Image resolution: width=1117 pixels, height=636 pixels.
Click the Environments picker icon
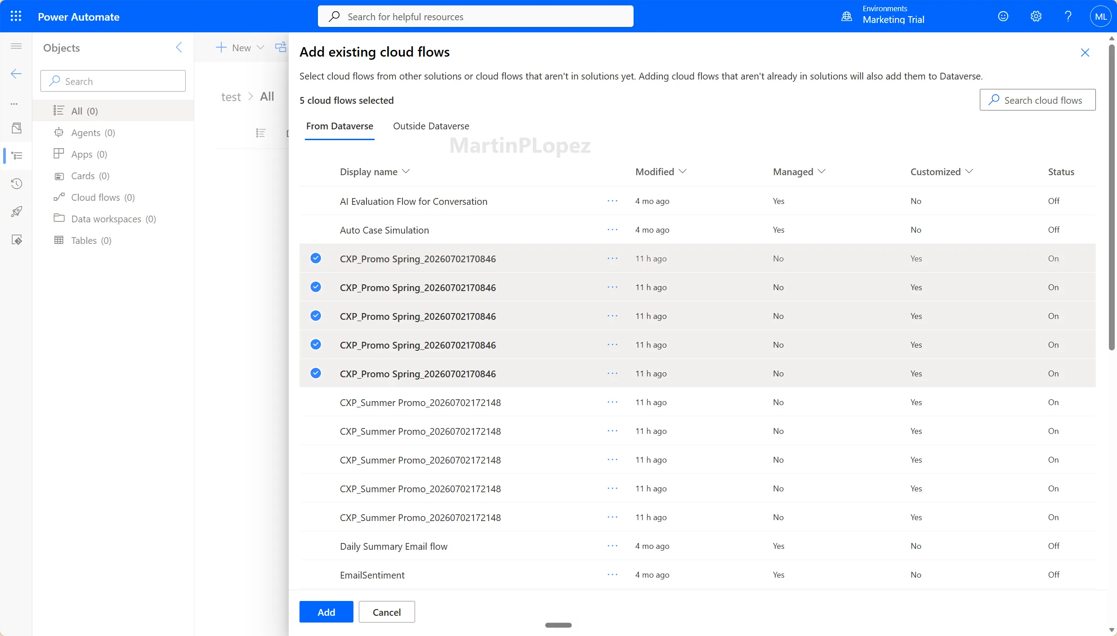pos(846,17)
